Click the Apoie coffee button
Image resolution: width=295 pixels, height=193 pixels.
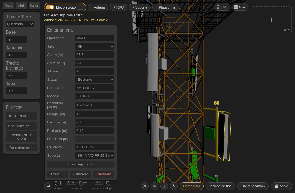pos(281,186)
